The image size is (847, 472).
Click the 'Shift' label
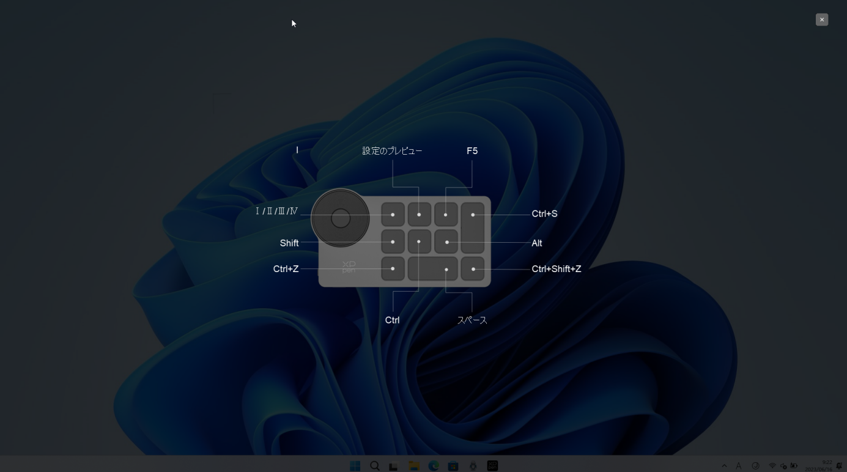(x=289, y=243)
